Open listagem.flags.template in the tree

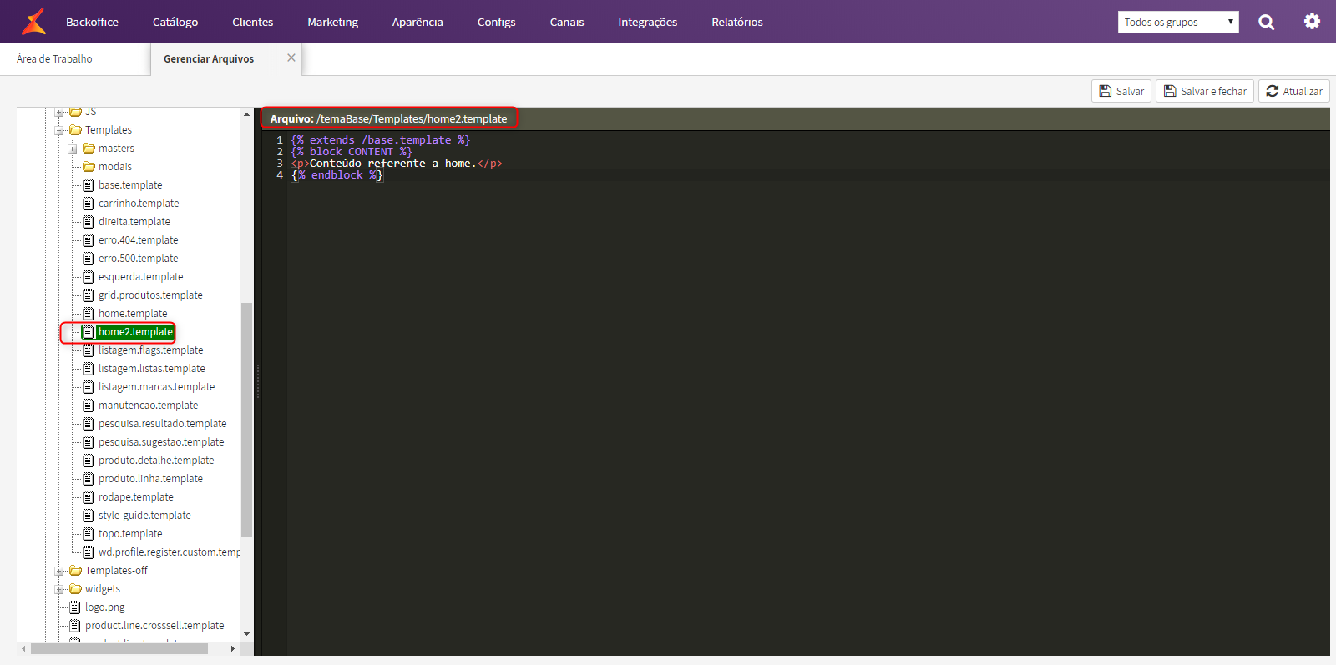[x=150, y=350]
